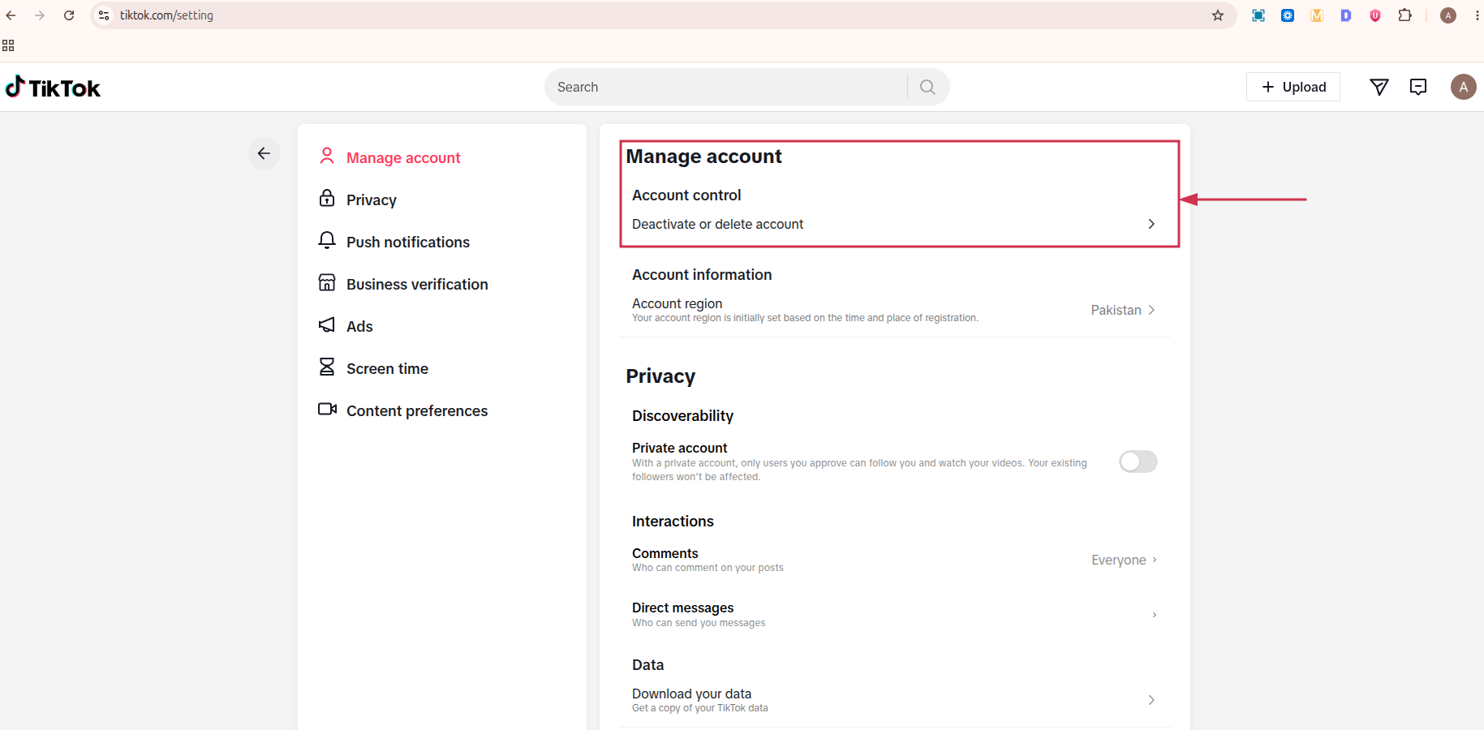Click the back arrow beside settings sidebar
1484x730 pixels.
tap(264, 153)
